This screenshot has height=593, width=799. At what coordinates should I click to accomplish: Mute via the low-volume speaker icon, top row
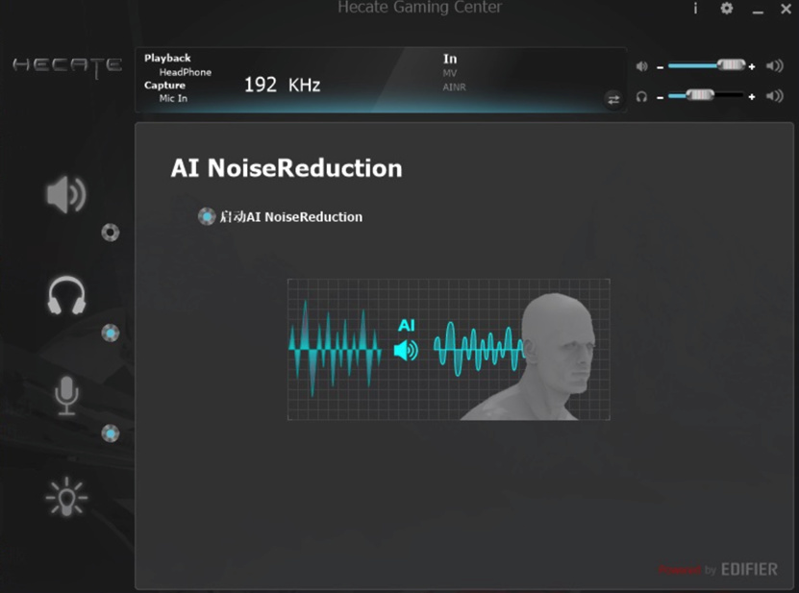[642, 66]
